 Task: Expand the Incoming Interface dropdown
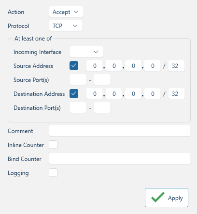click(86, 52)
